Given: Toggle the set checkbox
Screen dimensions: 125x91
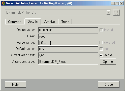Looking at the screenshot, I should pyautogui.click(x=101, y=49).
